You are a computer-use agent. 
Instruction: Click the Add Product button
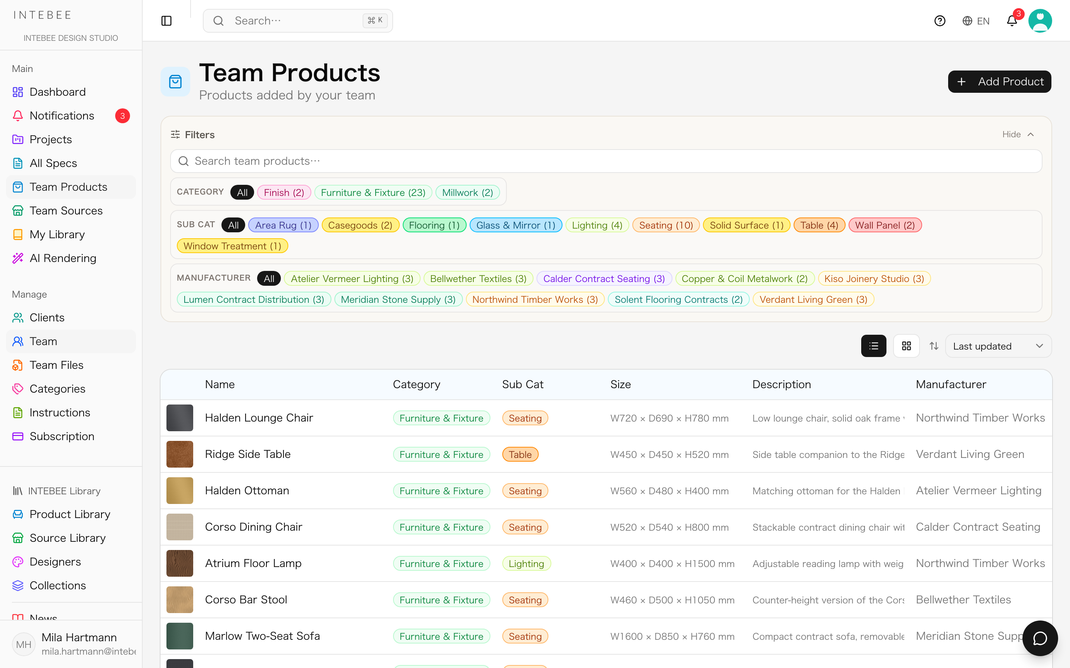(x=999, y=82)
